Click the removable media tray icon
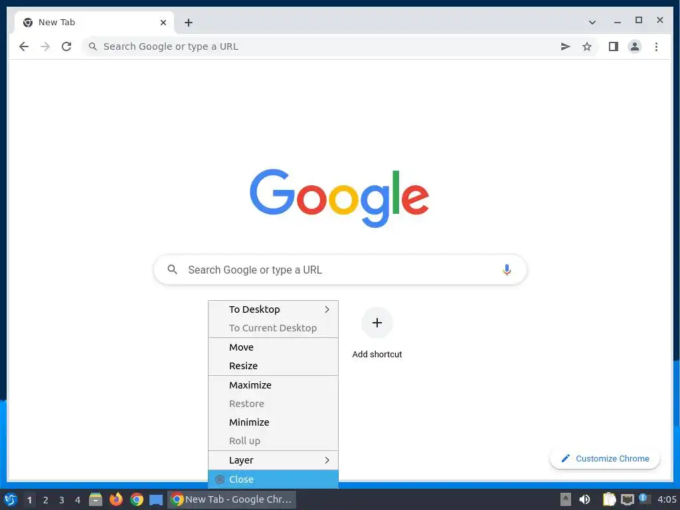Screen dimensions: 680x510 pyautogui.click(x=566, y=499)
